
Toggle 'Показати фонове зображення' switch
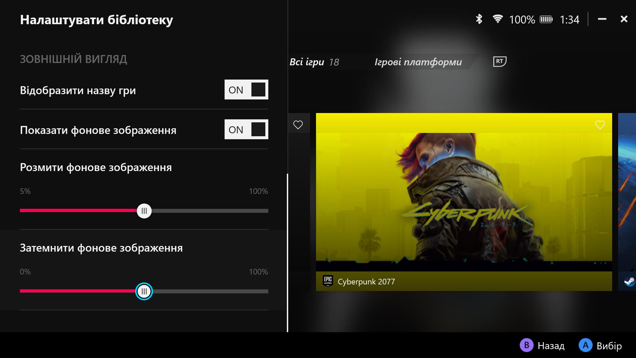point(246,129)
